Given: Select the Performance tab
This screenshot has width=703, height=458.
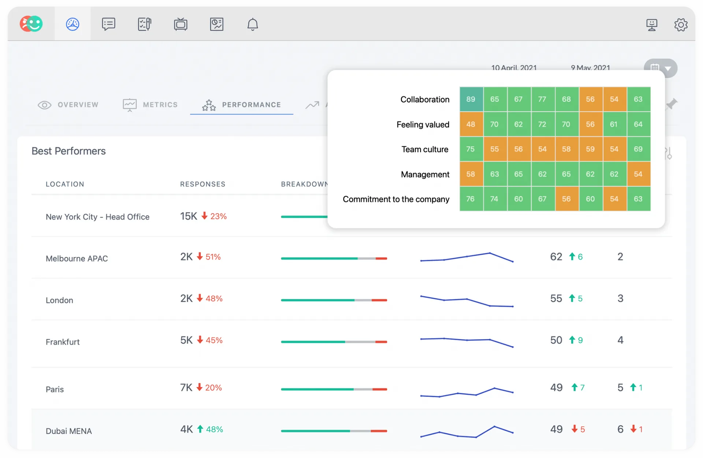Looking at the screenshot, I should pyautogui.click(x=242, y=105).
